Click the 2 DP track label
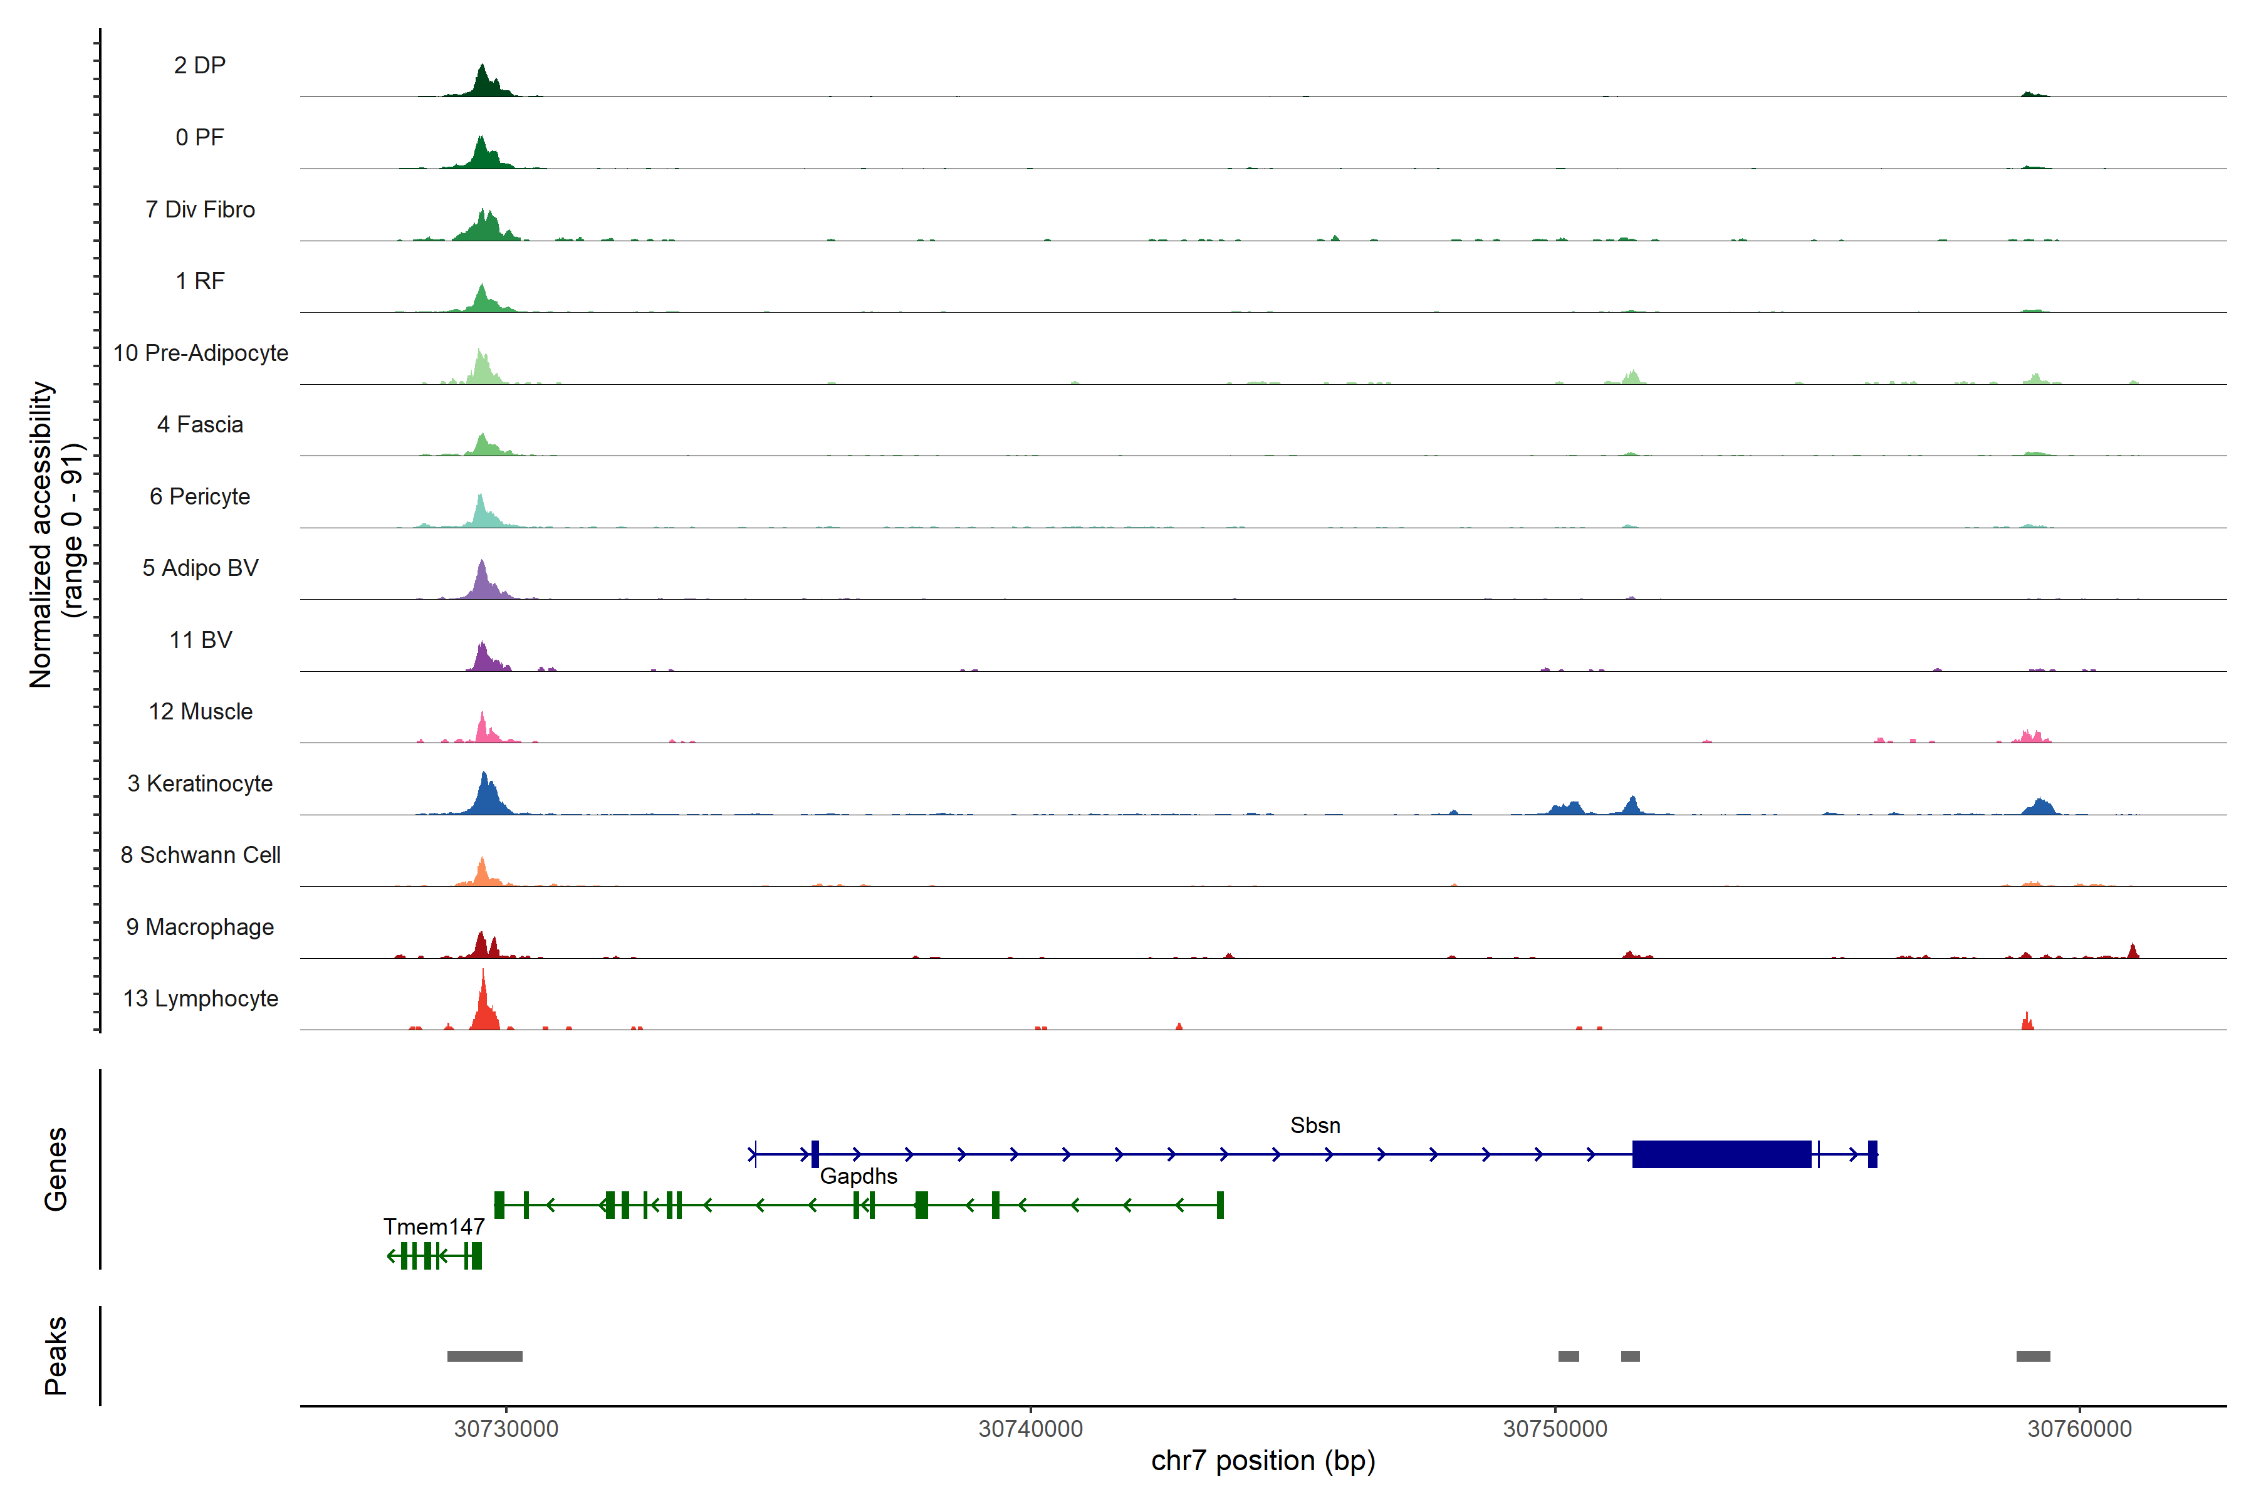 (199, 65)
